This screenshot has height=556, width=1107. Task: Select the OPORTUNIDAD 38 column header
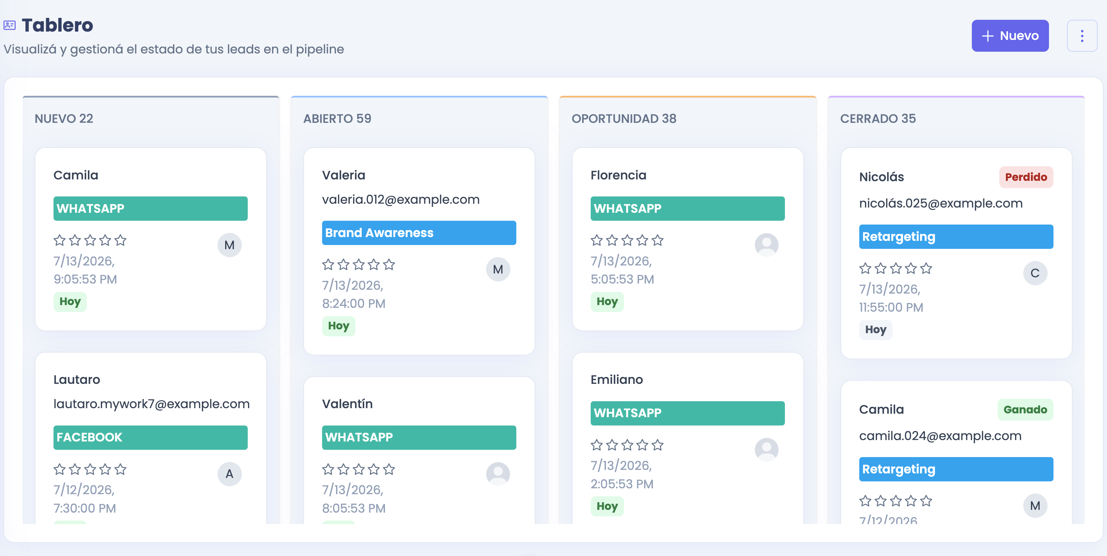click(x=624, y=118)
